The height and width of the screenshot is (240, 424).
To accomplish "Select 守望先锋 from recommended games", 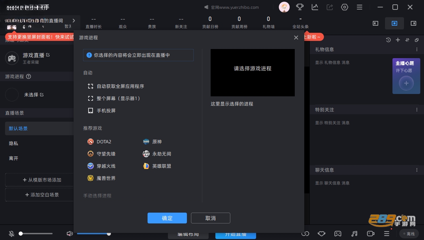I will pyautogui.click(x=101, y=154).
